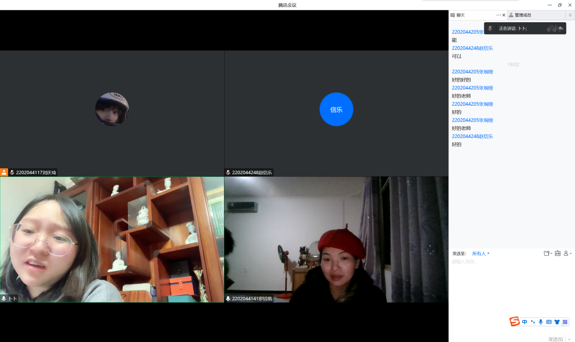Close the 聊天 chat panel
Image resolution: width=575 pixels, height=342 pixels.
point(504,15)
